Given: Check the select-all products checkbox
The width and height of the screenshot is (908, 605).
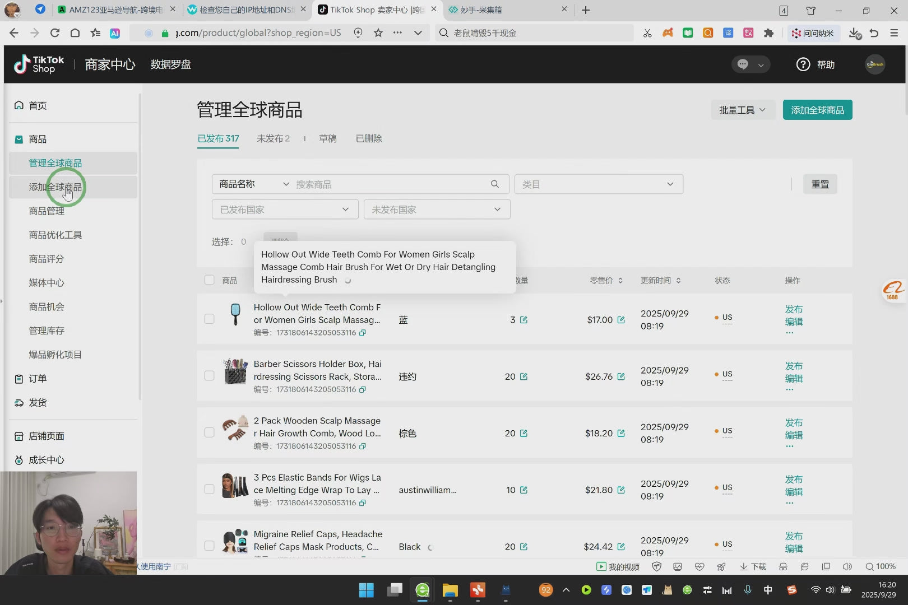Looking at the screenshot, I should 210,280.
